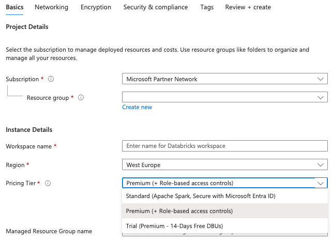
Task: Click the Pricing Tier info icon
Action: point(48,183)
